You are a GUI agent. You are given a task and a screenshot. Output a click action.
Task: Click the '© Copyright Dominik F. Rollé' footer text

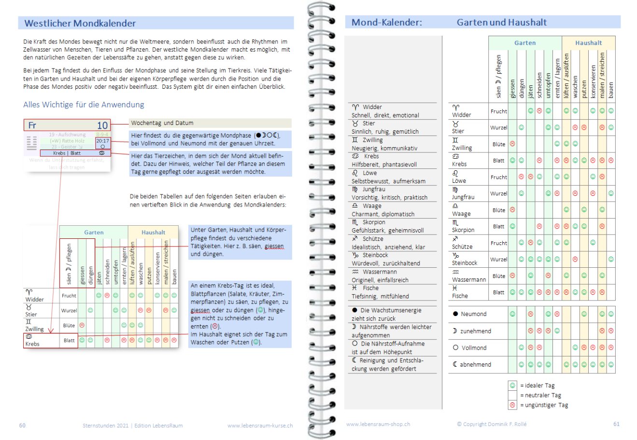[x=492, y=424]
